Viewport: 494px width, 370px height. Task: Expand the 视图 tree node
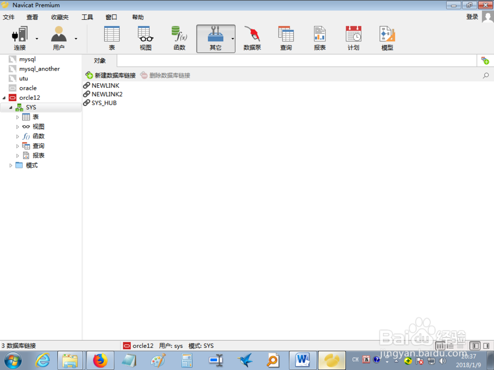coord(17,127)
